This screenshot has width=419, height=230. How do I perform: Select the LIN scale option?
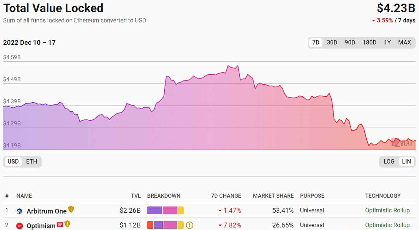pyautogui.click(x=406, y=161)
